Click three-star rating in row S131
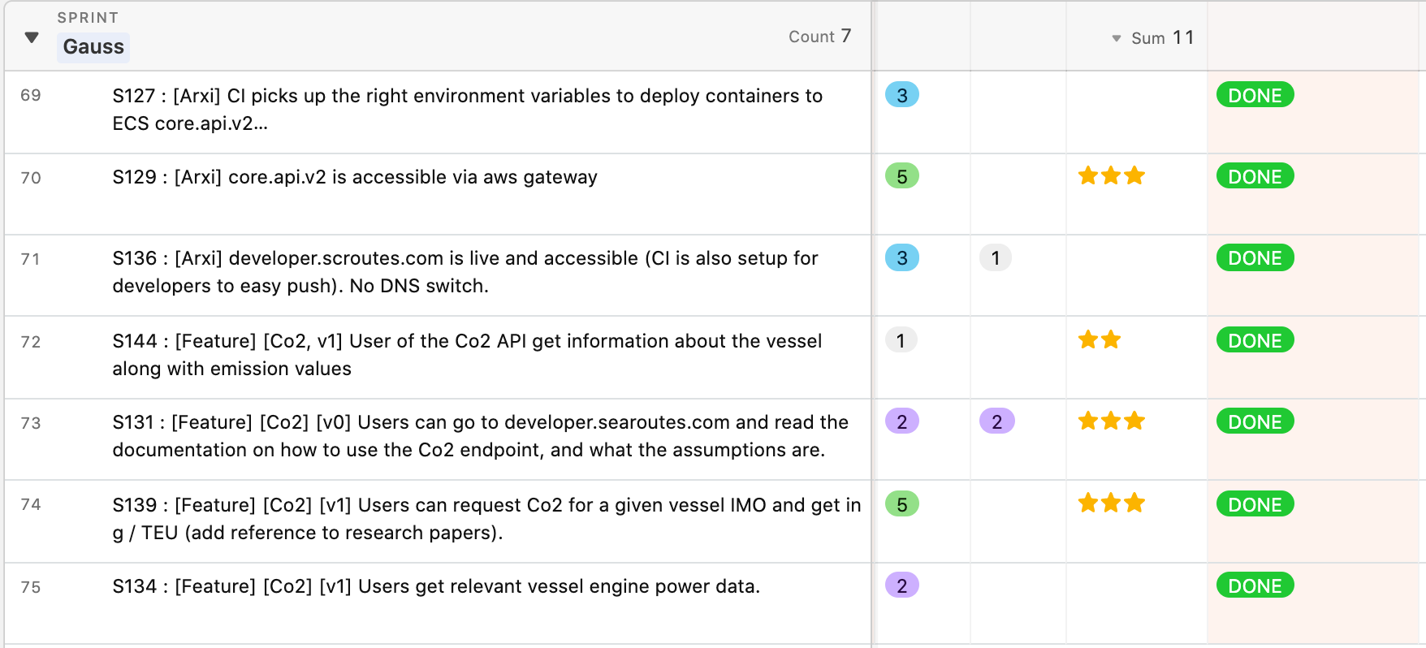This screenshot has height=648, width=1426. pos(1112,421)
